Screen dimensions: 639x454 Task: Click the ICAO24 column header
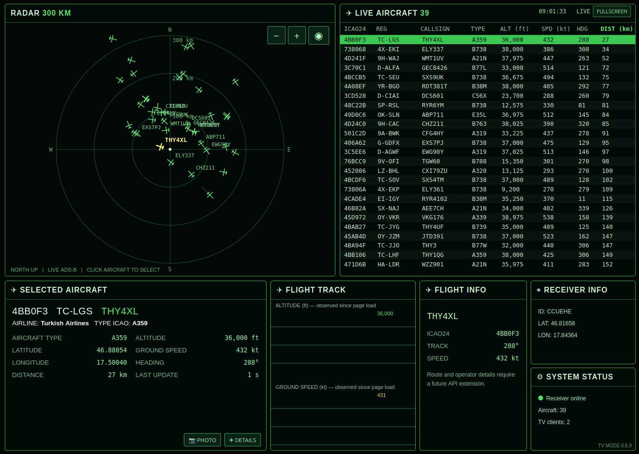(x=355, y=29)
